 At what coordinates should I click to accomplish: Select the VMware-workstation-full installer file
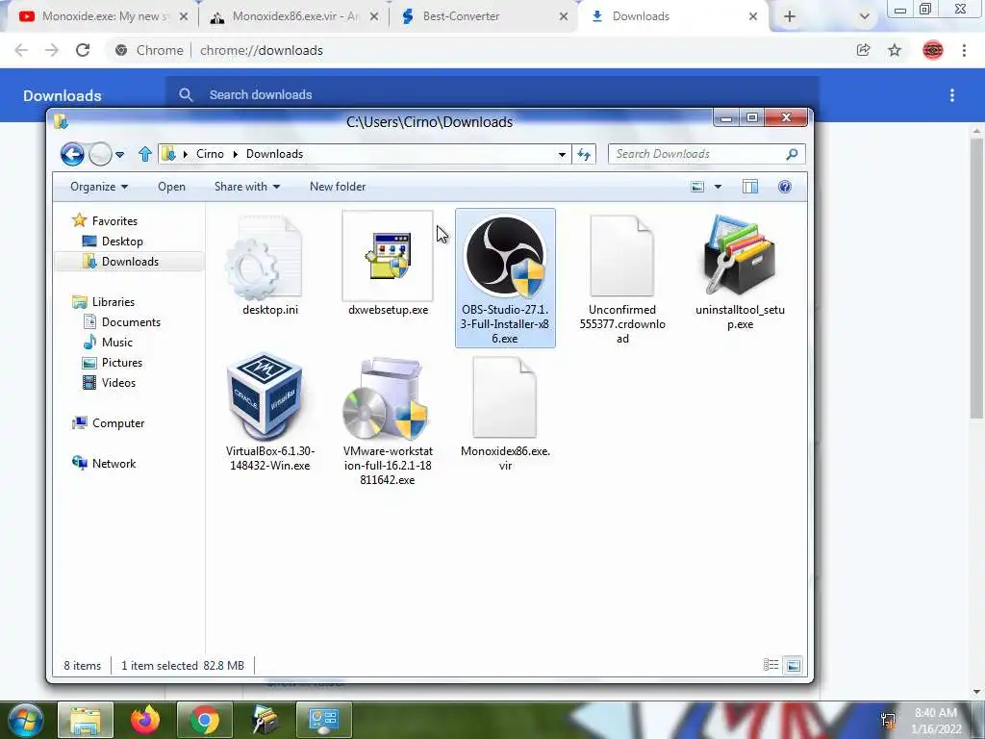pyautogui.click(x=385, y=397)
